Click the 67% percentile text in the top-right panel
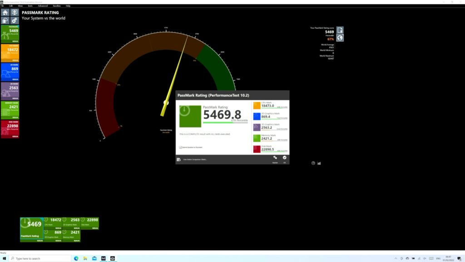The height and width of the screenshot is (262, 465). pyautogui.click(x=331, y=39)
